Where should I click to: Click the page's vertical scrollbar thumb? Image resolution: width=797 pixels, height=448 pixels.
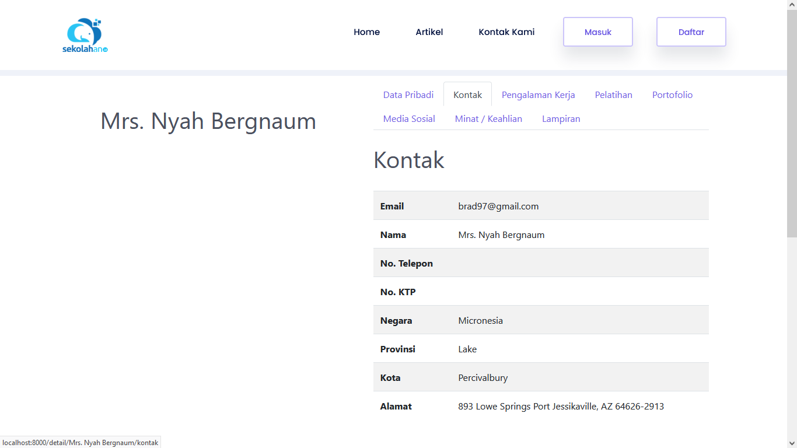coord(792,123)
